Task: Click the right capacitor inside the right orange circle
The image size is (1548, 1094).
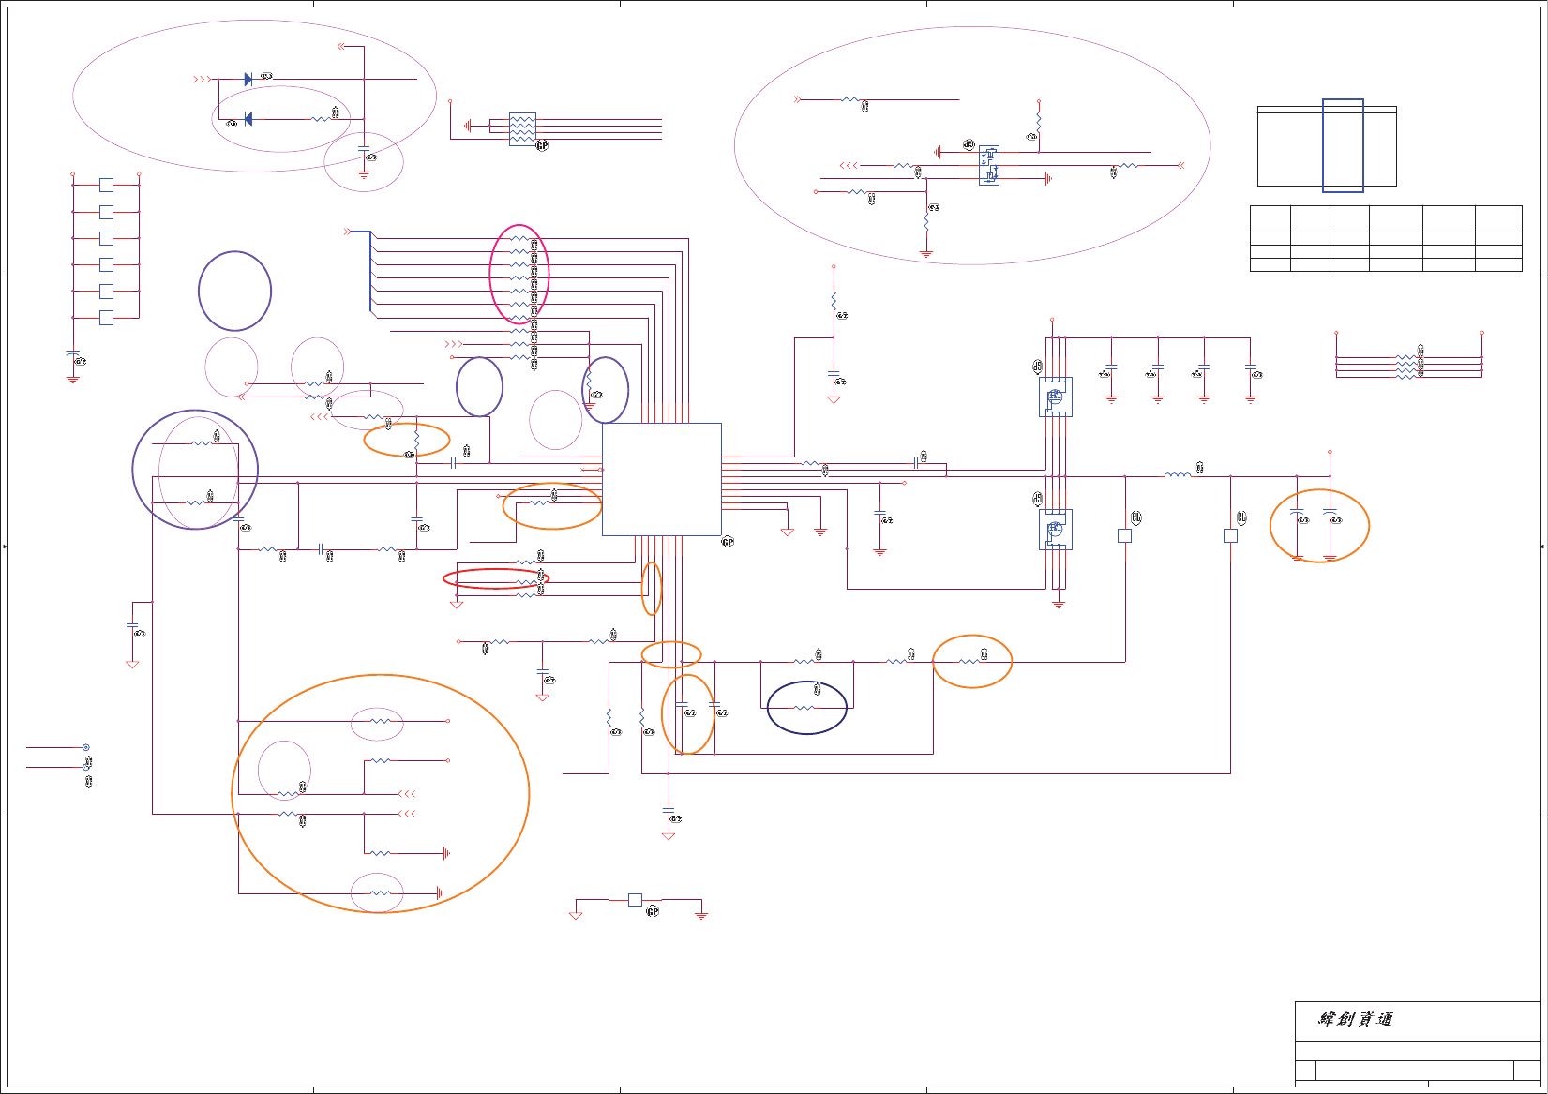Action: pyautogui.click(x=1330, y=513)
